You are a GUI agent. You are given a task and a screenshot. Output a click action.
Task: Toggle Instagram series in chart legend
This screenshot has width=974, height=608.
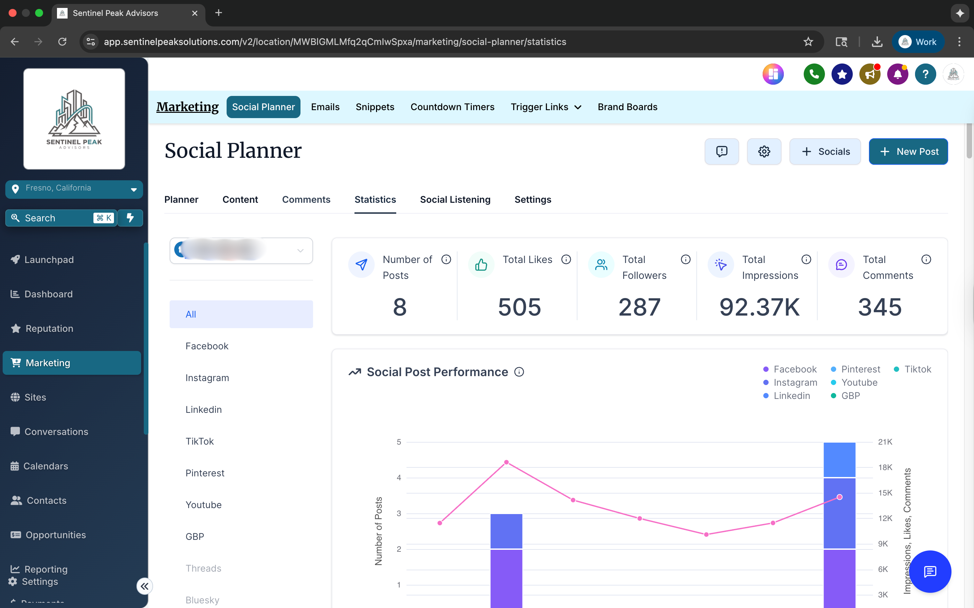(x=790, y=382)
